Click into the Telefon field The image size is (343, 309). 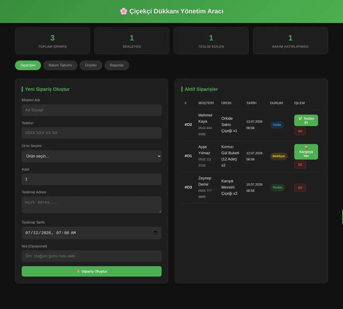tap(91, 133)
